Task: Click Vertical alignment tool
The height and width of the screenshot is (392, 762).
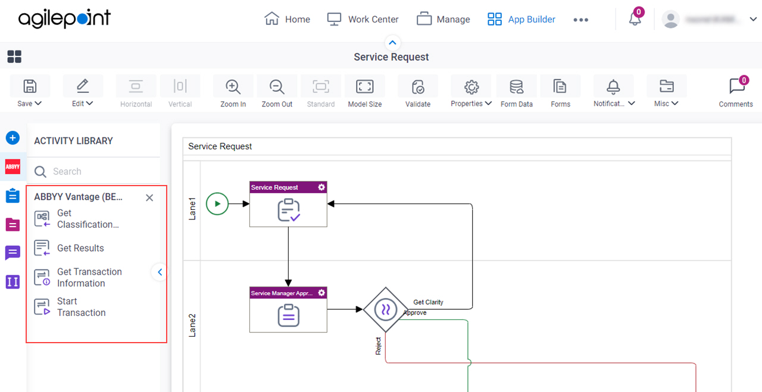Action: tap(180, 92)
